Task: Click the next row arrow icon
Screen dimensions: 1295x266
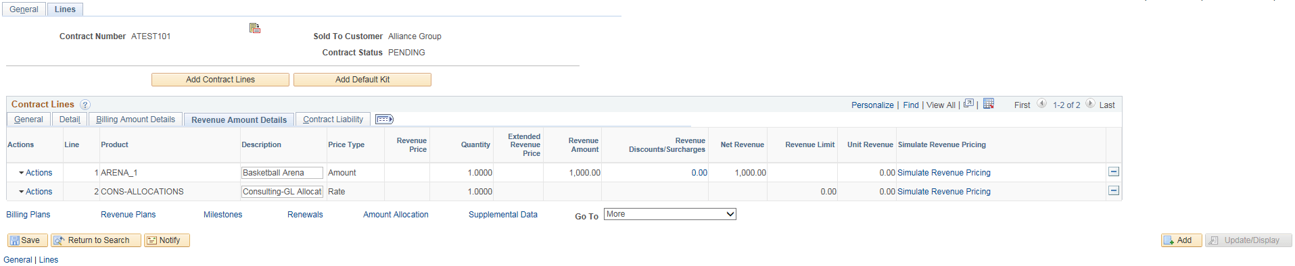Action: click(x=1090, y=104)
